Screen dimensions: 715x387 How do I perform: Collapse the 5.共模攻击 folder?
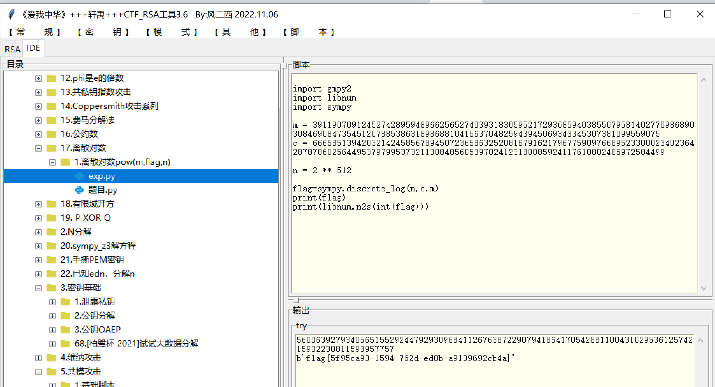click(38, 372)
